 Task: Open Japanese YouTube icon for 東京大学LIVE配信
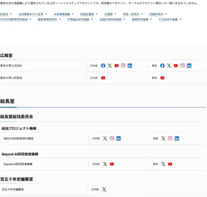103,78
